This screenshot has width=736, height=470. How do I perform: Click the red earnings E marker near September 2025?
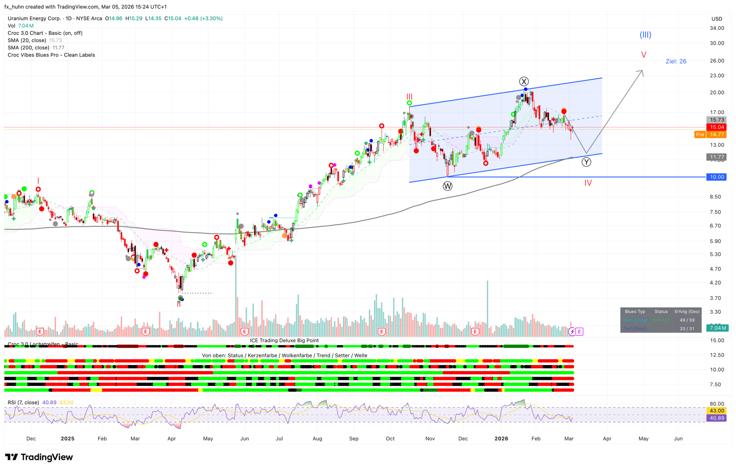[x=382, y=332]
